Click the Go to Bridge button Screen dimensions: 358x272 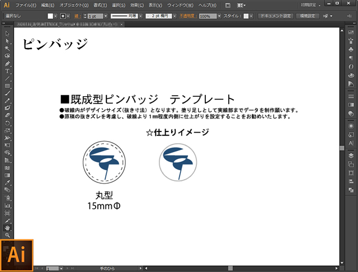[x=228, y=5]
